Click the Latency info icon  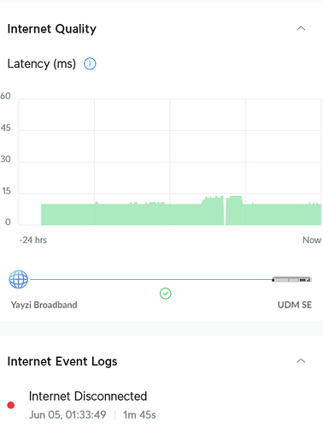(x=90, y=63)
